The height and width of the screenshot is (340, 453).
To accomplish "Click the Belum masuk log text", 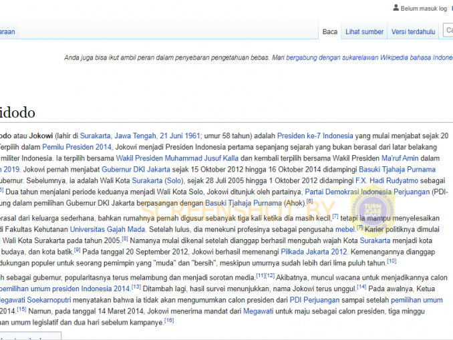I will tap(424, 9).
